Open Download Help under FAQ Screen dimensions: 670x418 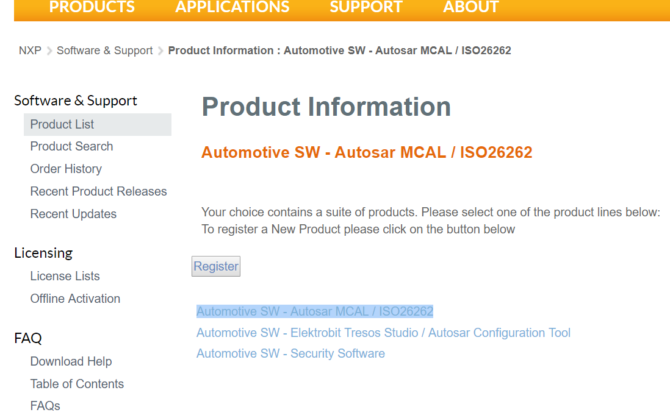(71, 361)
